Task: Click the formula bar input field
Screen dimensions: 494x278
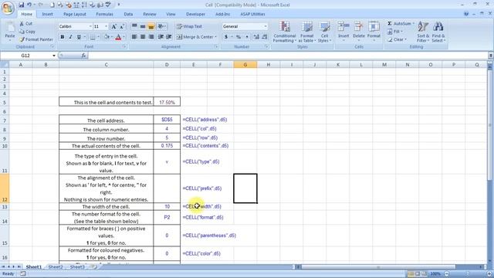Action: click(x=288, y=56)
